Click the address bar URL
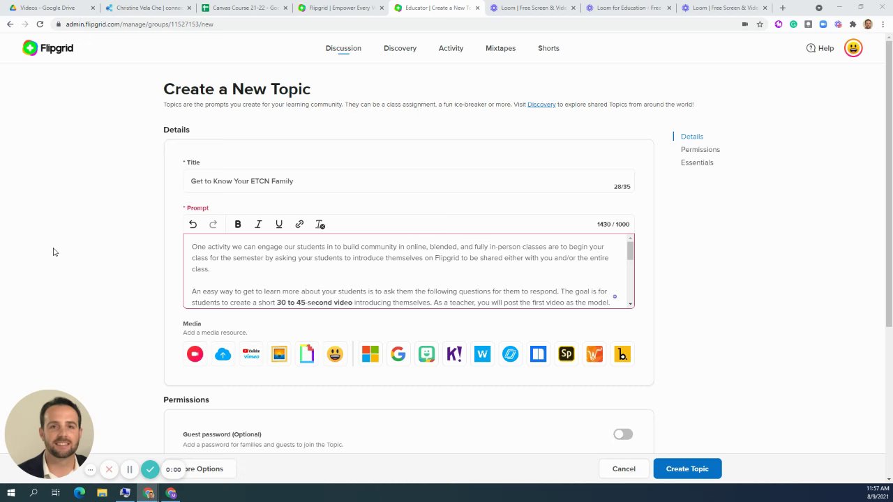The width and height of the screenshot is (893, 502). (140, 24)
